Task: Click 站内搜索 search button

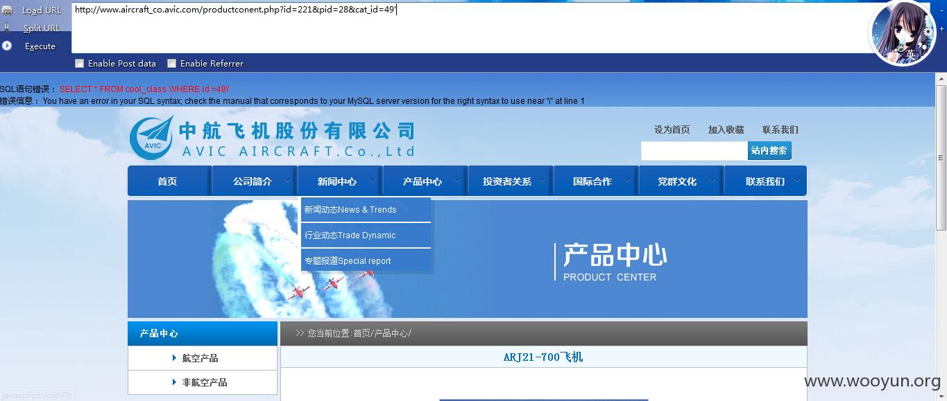Action: pyautogui.click(x=769, y=150)
